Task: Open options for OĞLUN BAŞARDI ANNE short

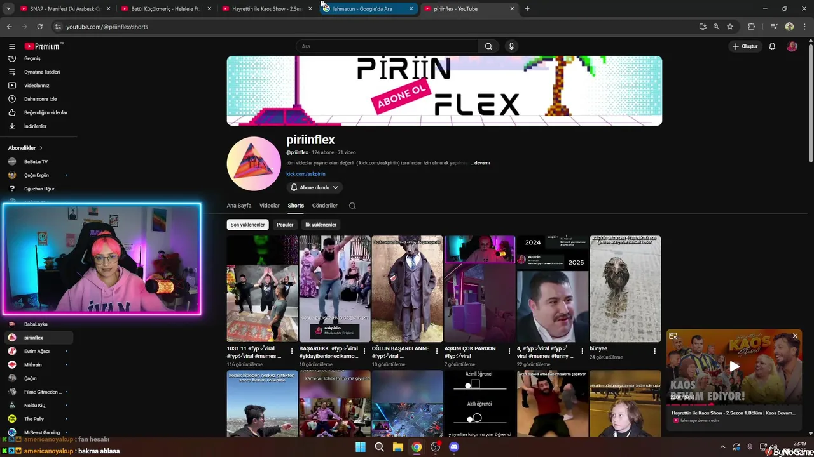Action: [x=437, y=351]
